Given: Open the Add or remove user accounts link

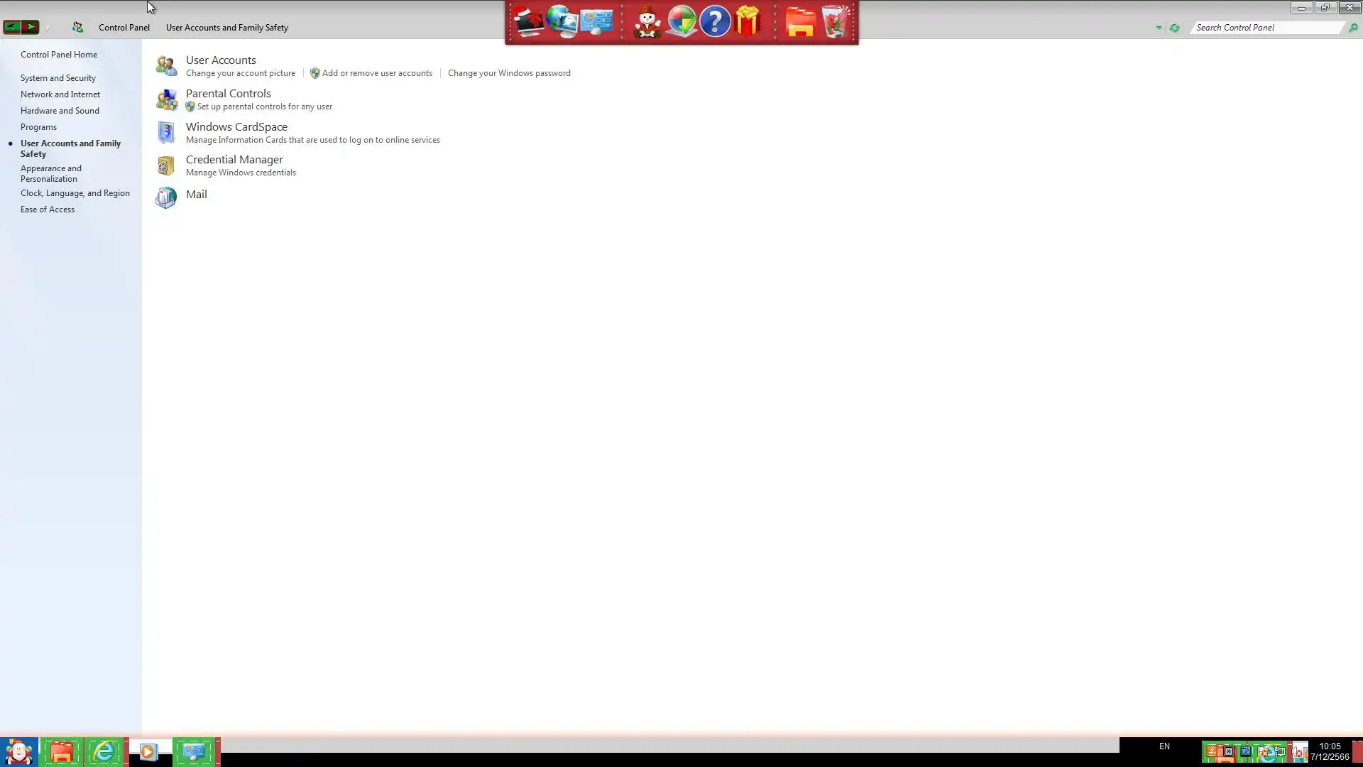Looking at the screenshot, I should 376,73.
